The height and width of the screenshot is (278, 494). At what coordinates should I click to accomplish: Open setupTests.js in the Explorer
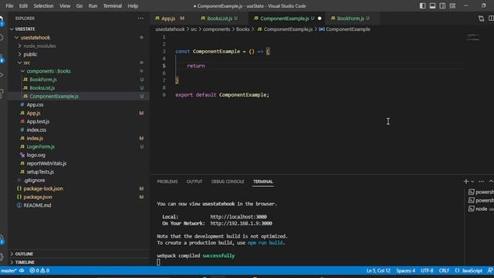[40, 171]
